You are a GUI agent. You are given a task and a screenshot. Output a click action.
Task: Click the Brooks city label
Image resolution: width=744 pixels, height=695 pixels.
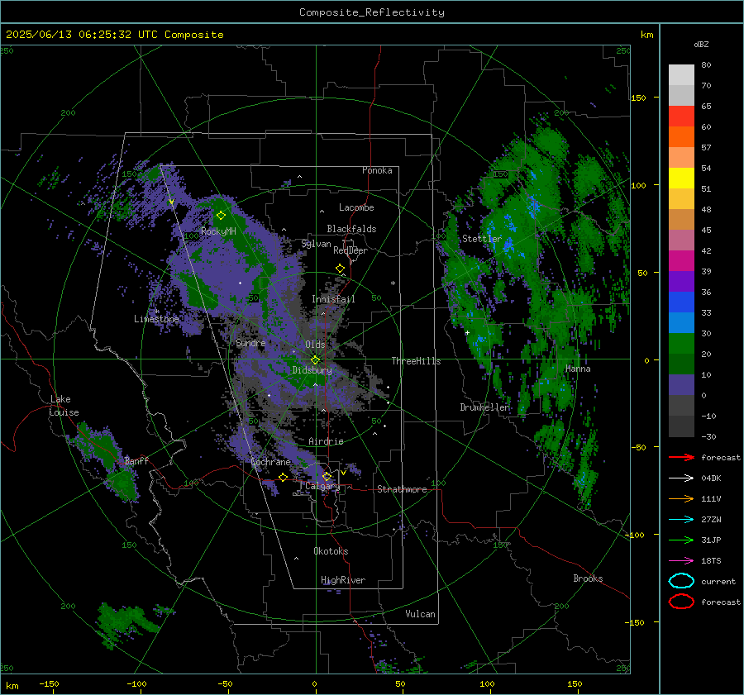click(x=588, y=578)
